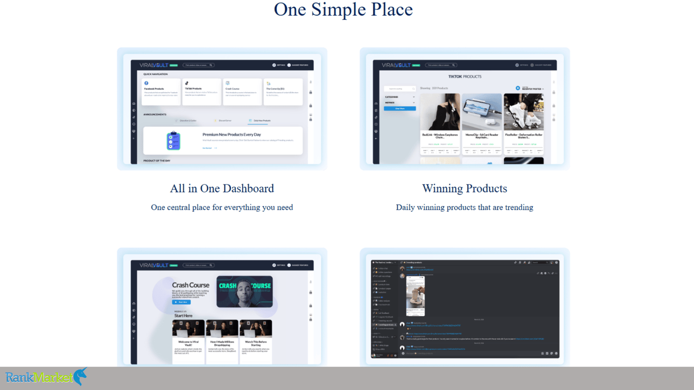The image size is (694, 390).
Task: Click the Crash Course video banner thumbnail
Action: [245, 291]
